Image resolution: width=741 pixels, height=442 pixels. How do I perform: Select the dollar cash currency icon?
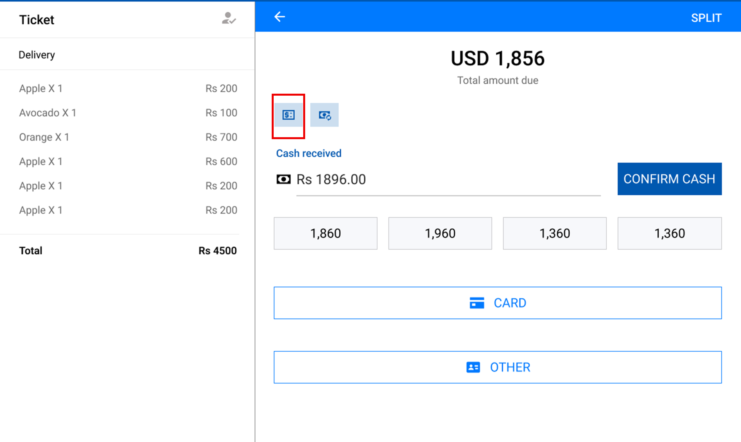click(x=288, y=115)
